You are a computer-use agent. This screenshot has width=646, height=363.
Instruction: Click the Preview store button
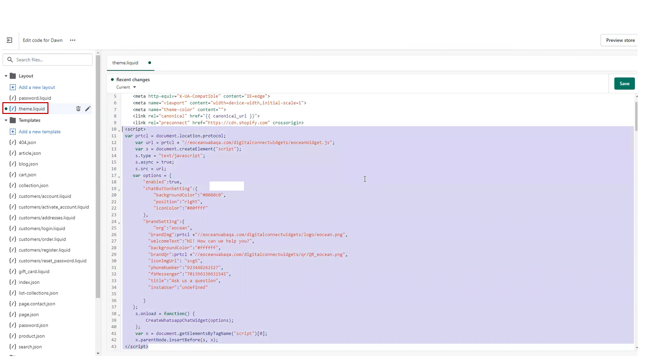coord(620,40)
